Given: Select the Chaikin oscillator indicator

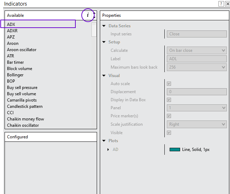Looking at the screenshot, I should [x=23, y=125].
